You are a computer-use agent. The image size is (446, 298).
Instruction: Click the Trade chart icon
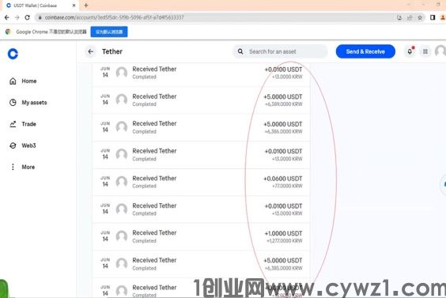(x=13, y=124)
